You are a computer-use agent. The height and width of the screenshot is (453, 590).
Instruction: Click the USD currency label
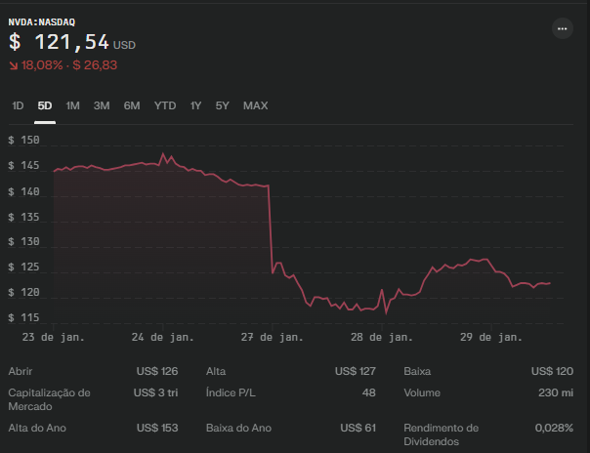pos(124,46)
